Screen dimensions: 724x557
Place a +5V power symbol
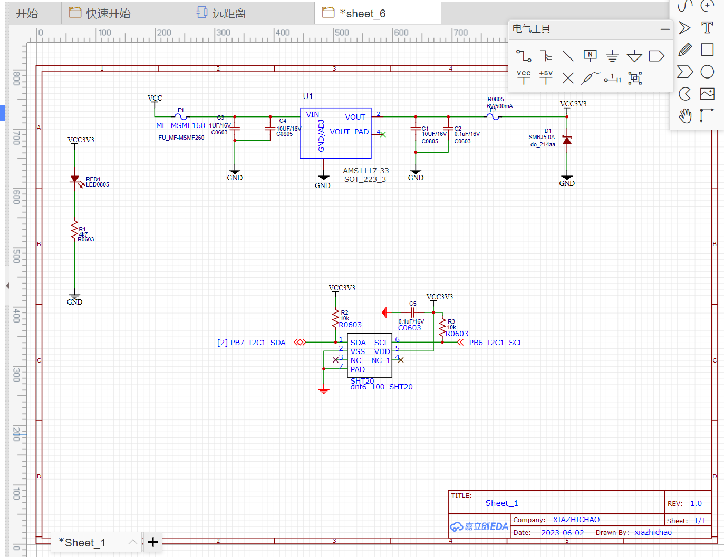coord(546,78)
